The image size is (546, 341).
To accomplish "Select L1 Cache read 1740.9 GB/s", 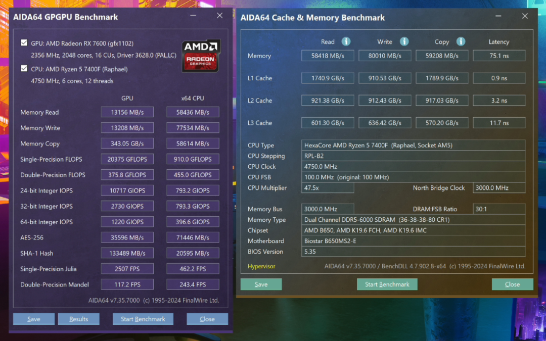I will 328,78.
